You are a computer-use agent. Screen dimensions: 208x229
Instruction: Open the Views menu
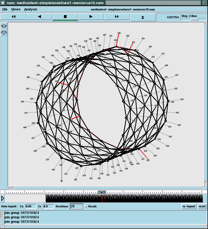[16, 9]
